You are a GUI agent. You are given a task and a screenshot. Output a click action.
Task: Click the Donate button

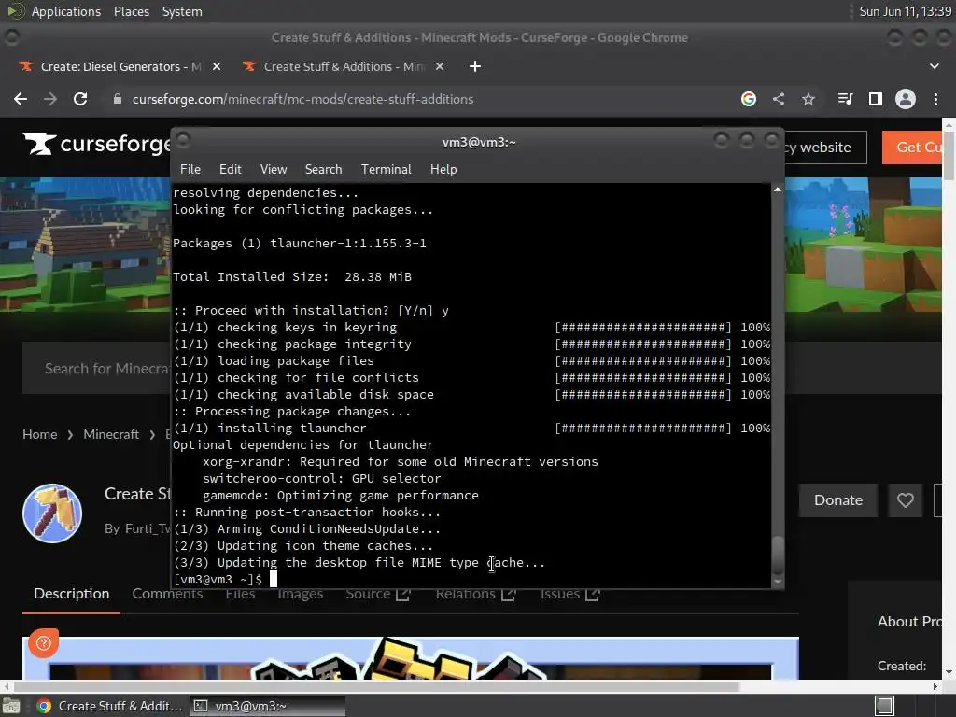(x=838, y=500)
